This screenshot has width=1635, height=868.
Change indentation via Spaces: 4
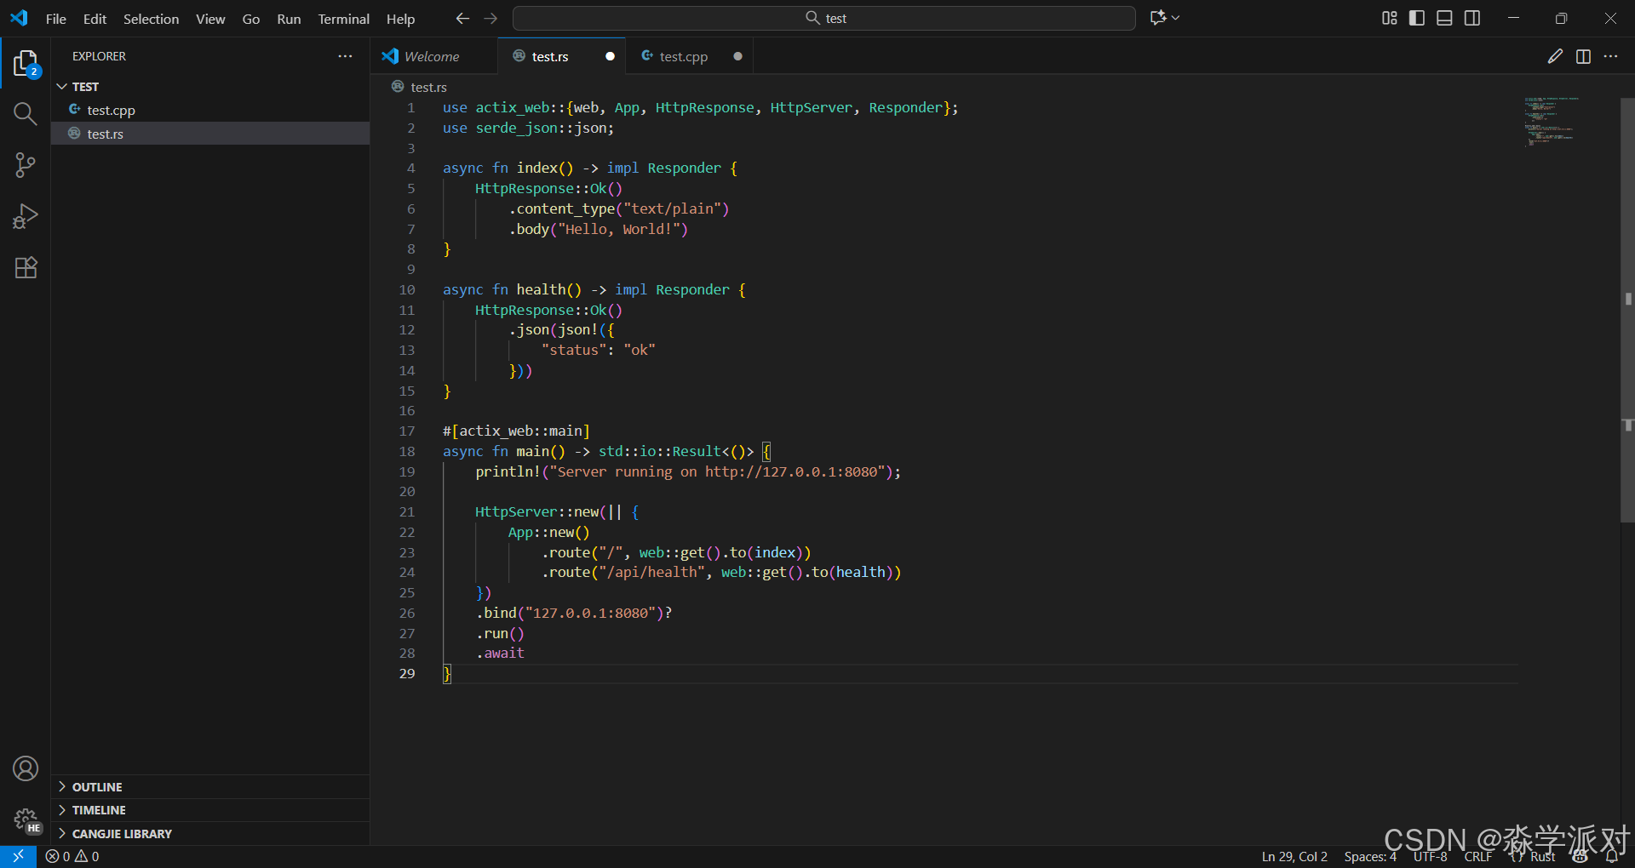[1370, 857]
